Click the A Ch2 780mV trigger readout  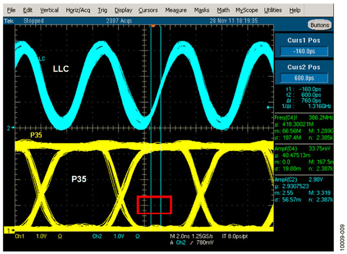[x=192, y=243]
